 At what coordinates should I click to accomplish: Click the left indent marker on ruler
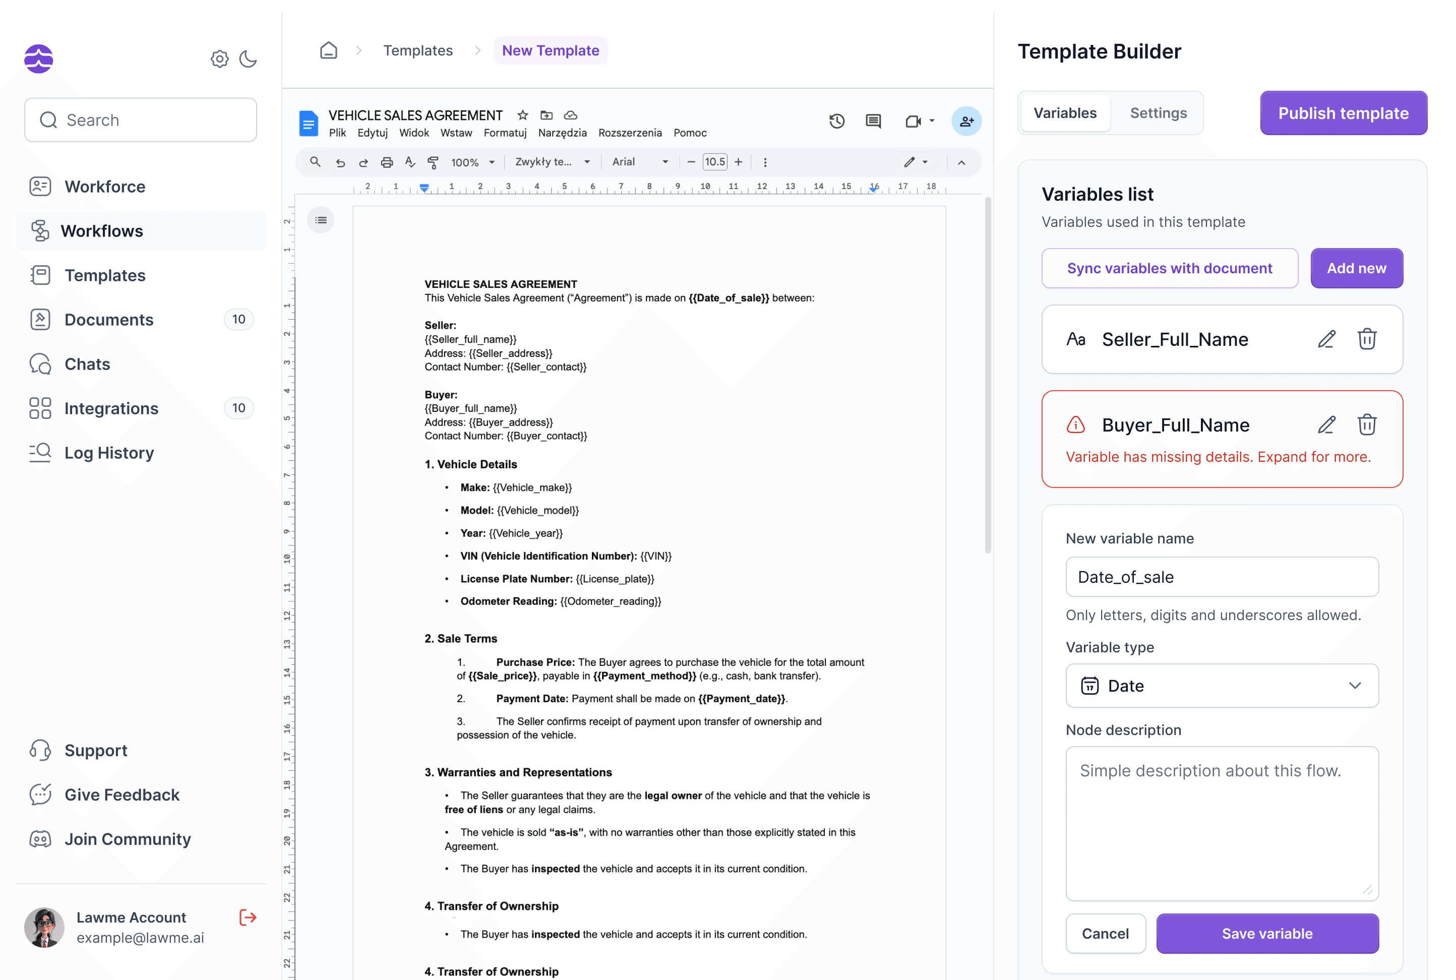[x=424, y=188]
